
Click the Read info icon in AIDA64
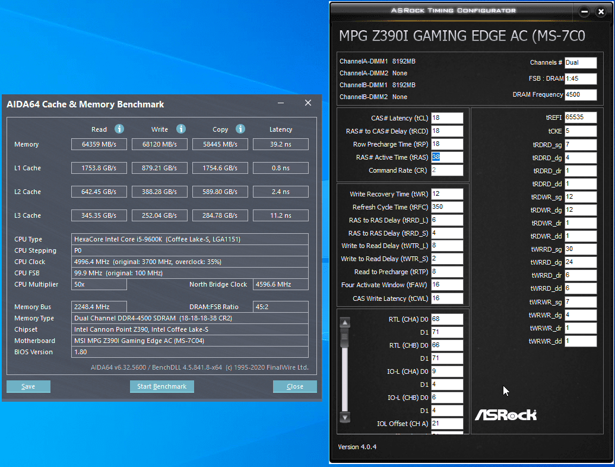(119, 129)
